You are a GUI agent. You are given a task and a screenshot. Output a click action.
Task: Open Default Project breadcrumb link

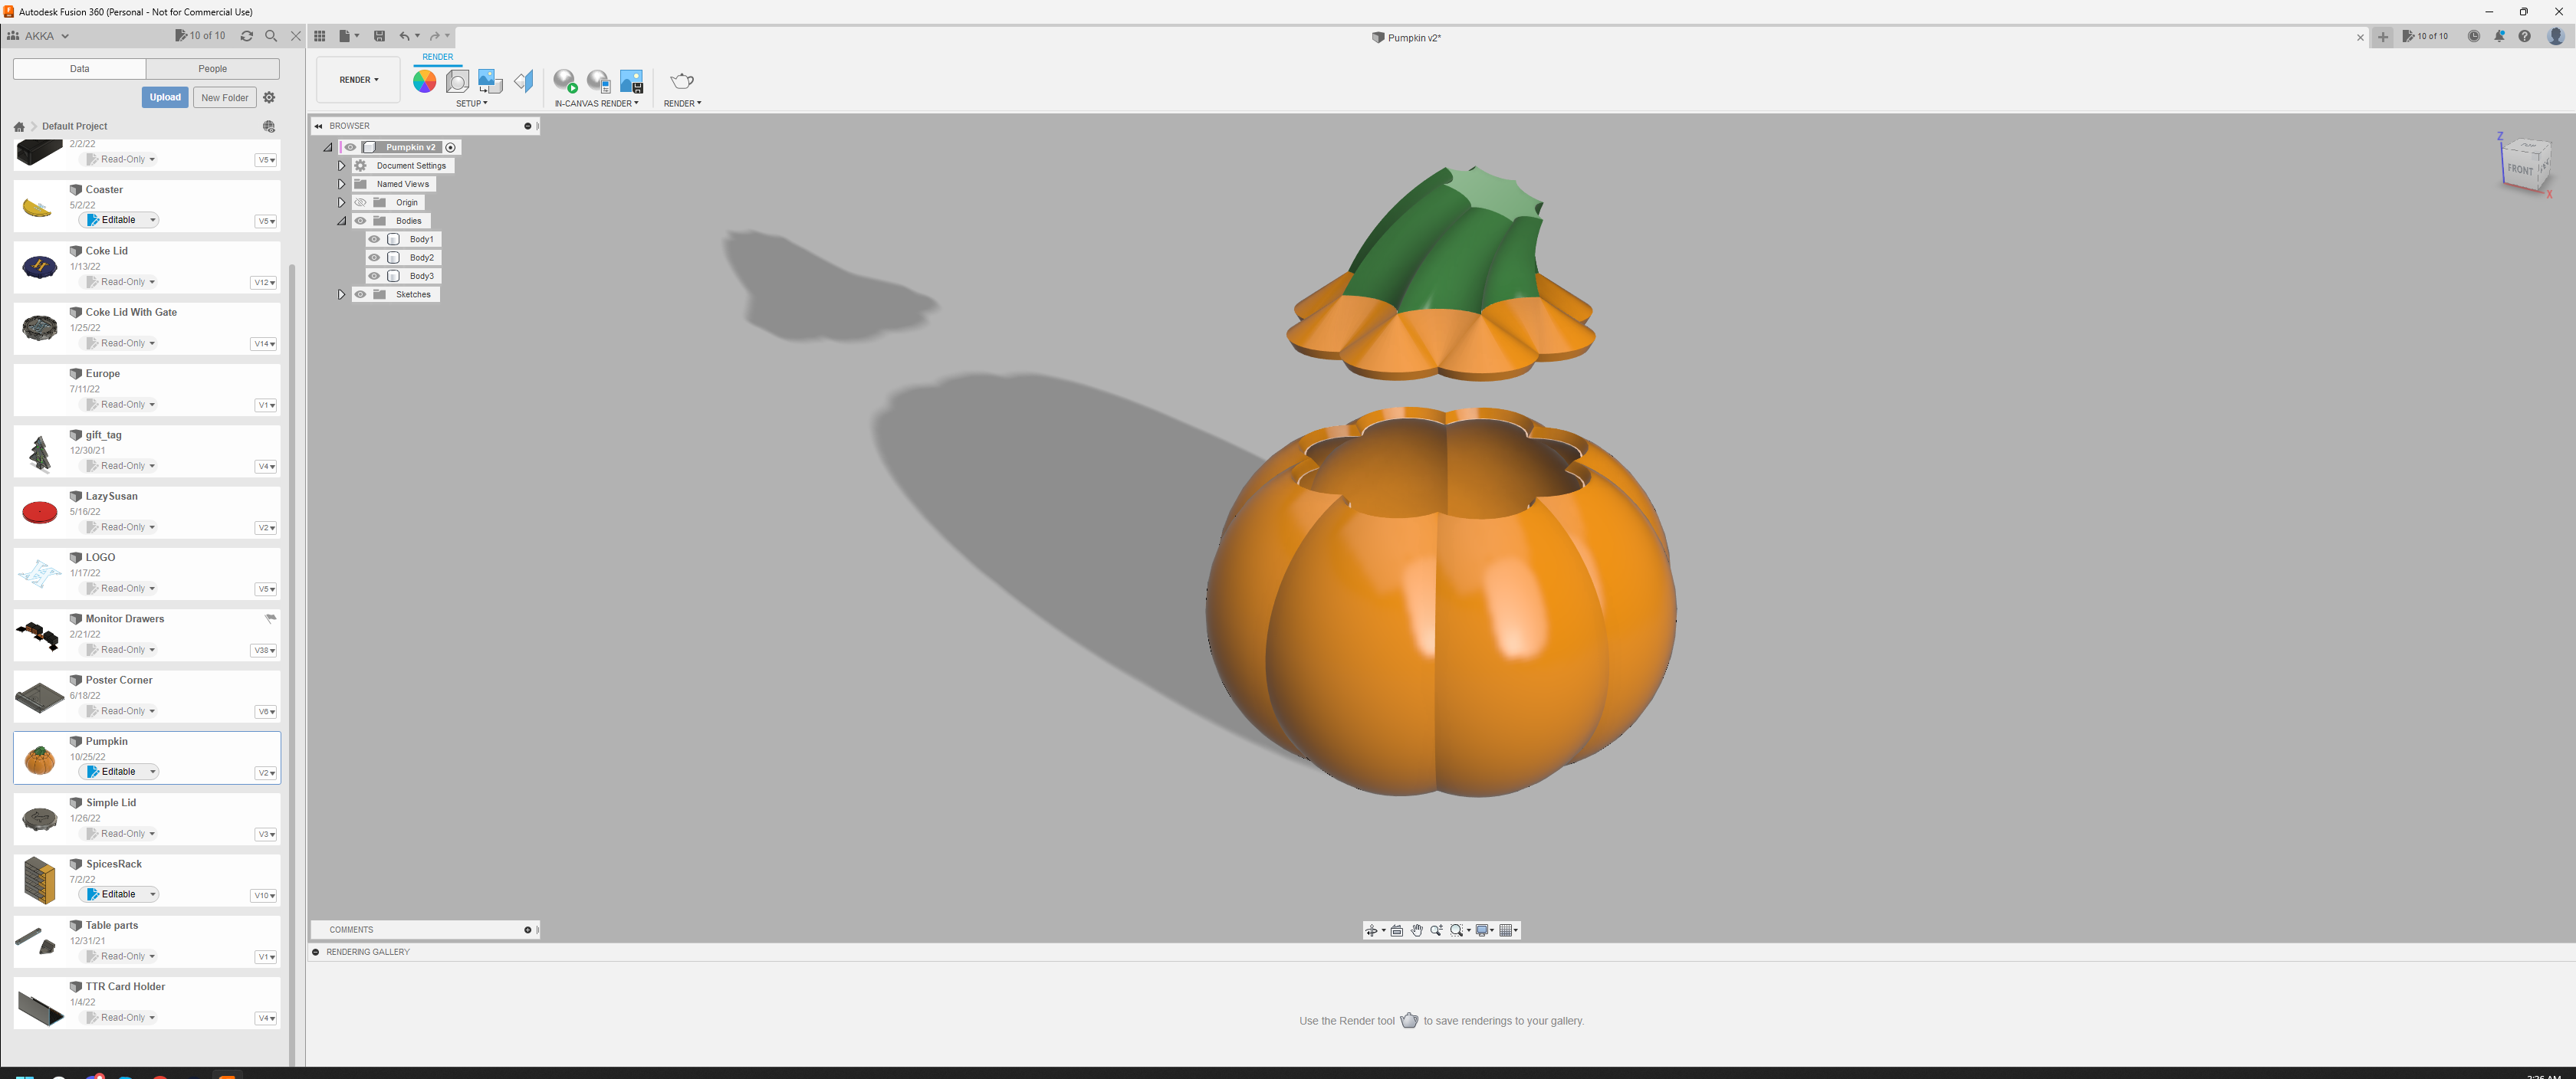click(74, 127)
